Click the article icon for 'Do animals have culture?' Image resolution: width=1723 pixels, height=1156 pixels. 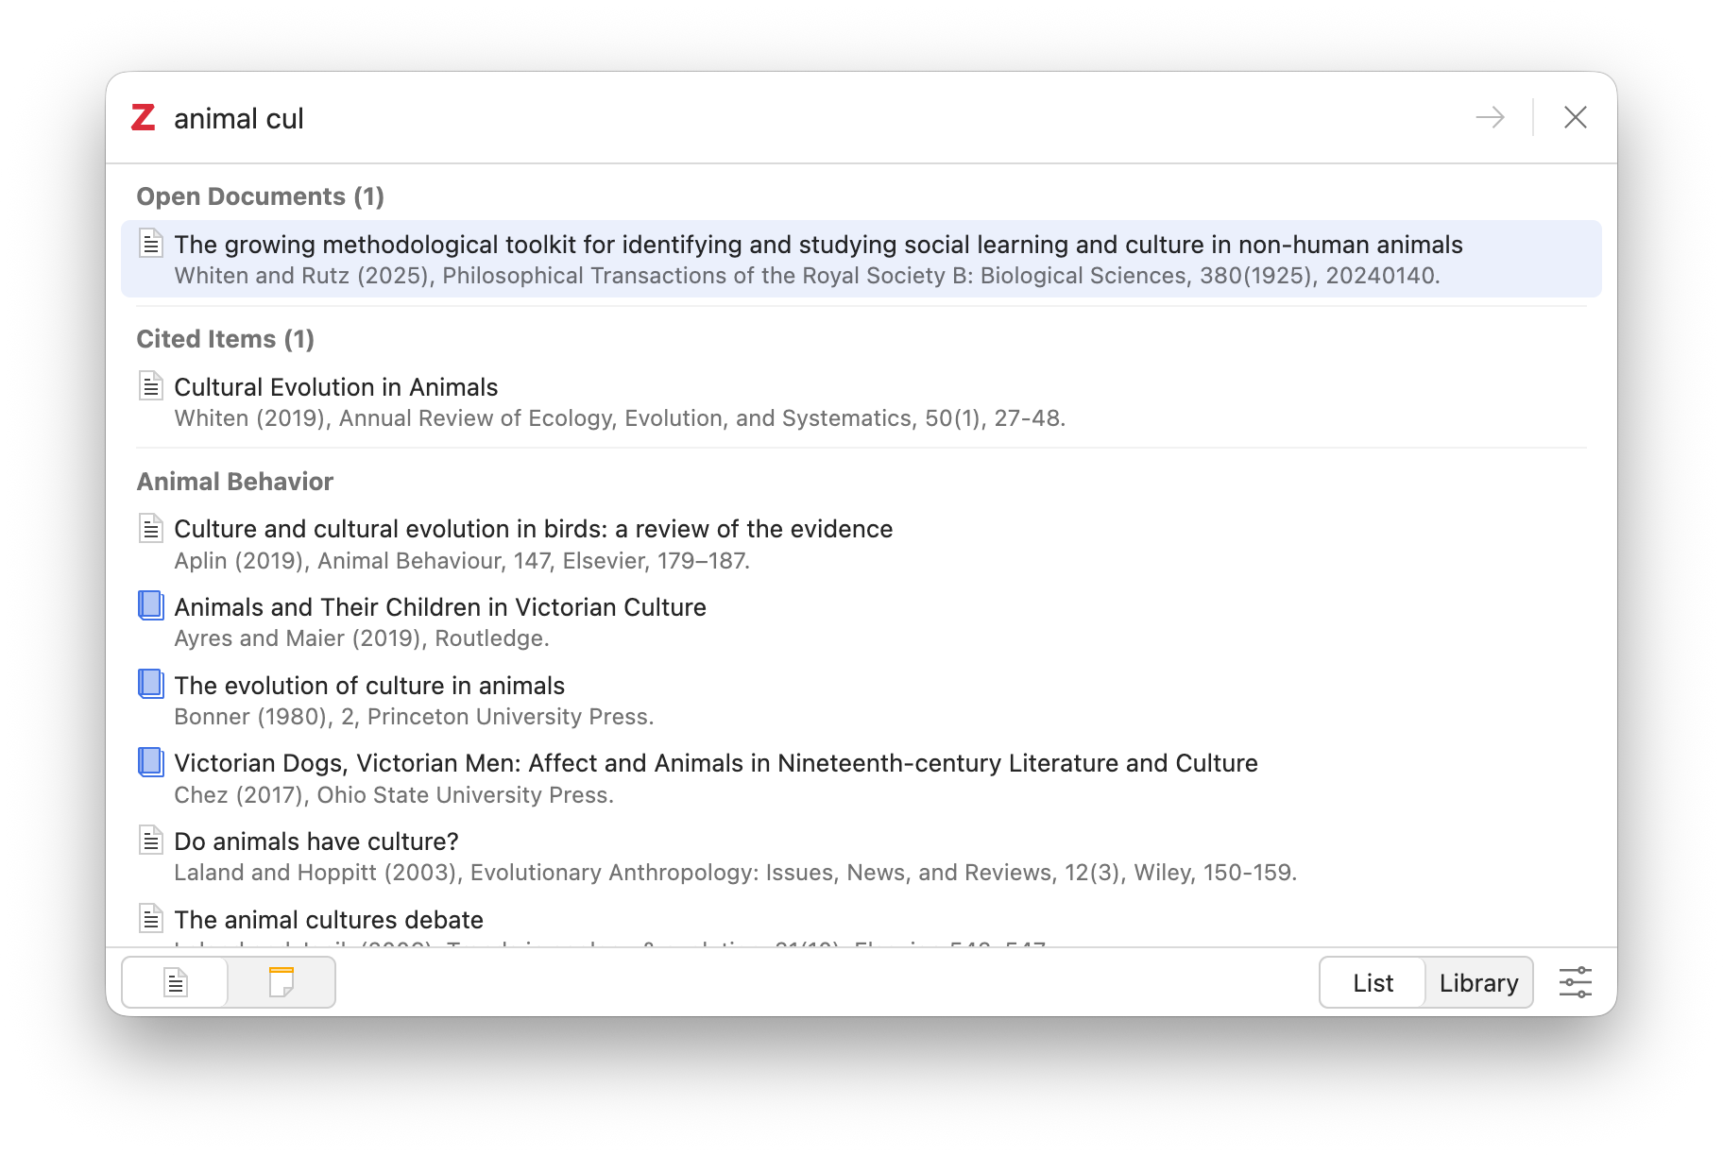[151, 840]
